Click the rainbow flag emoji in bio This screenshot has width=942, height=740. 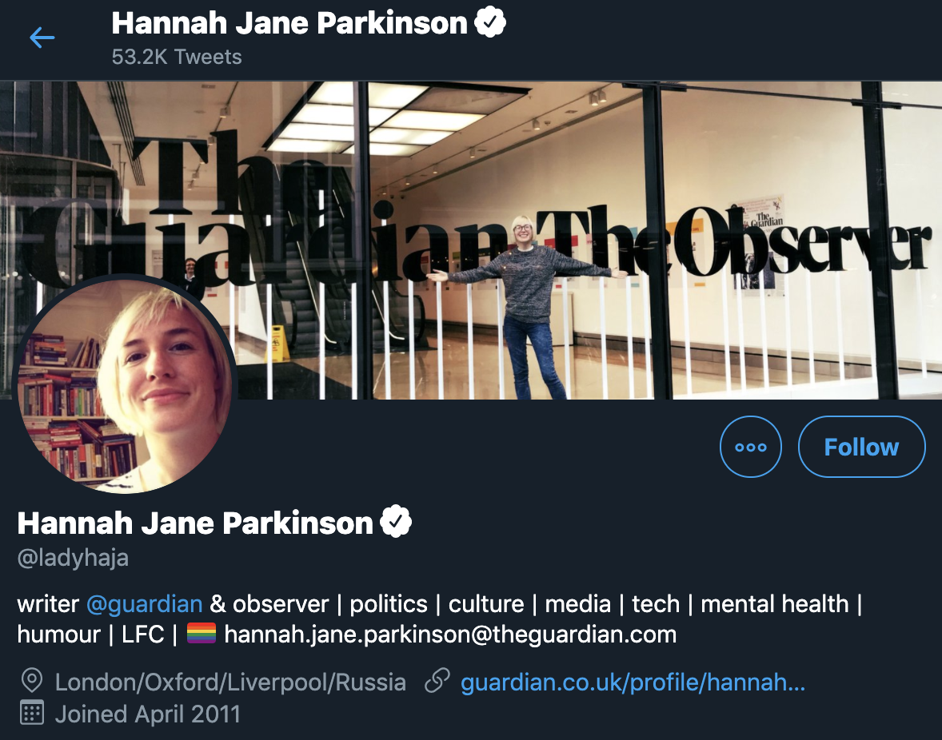pos(202,634)
